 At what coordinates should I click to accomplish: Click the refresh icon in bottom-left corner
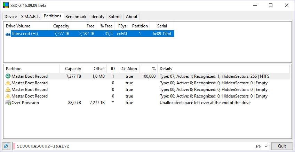tap(6, 146)
